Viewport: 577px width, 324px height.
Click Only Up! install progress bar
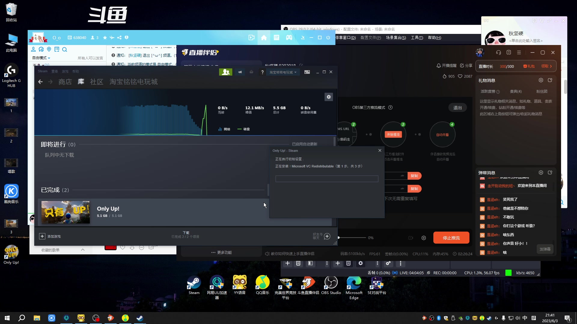coord(327,179)
